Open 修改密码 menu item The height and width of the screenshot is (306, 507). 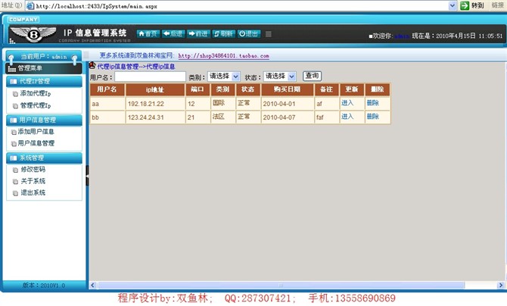(x=33, y=170)
